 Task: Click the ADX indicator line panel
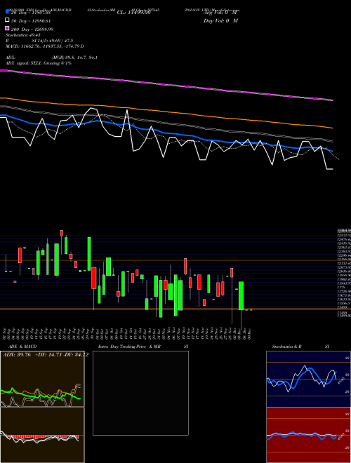click(42, 379)
